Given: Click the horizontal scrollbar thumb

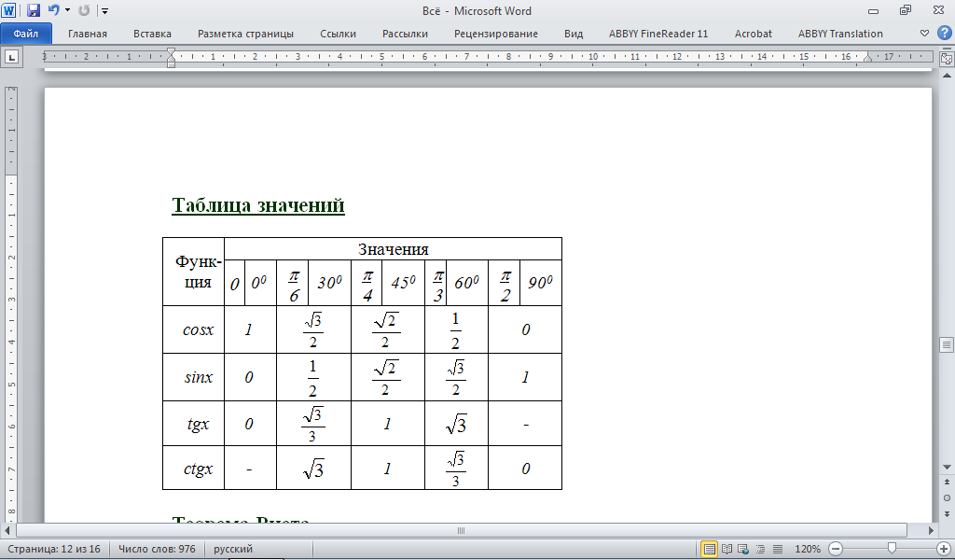Looking at the screenshot, I should pos(461,530).
